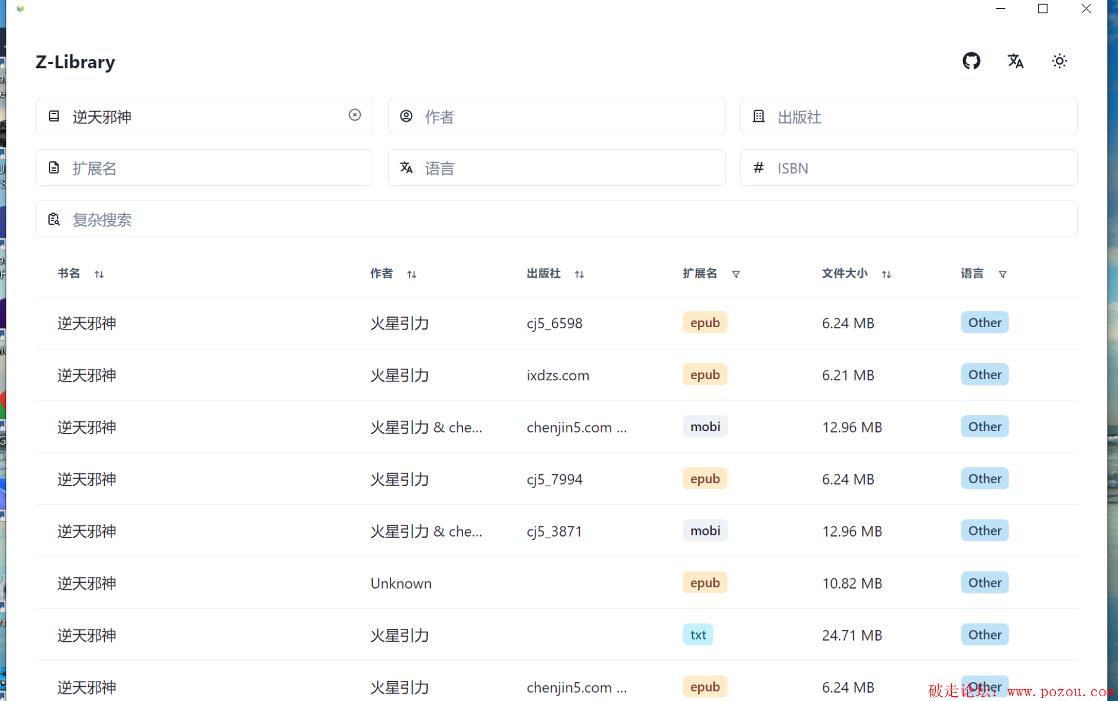This screenshot has height=701, width=1118.
Task: Select book row with publisher ixdzs.com
Action: (x=556, y=374)
